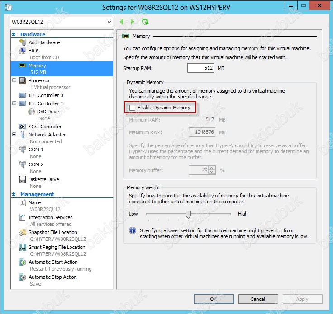Expand the Processor tree node

click(14, 80)
